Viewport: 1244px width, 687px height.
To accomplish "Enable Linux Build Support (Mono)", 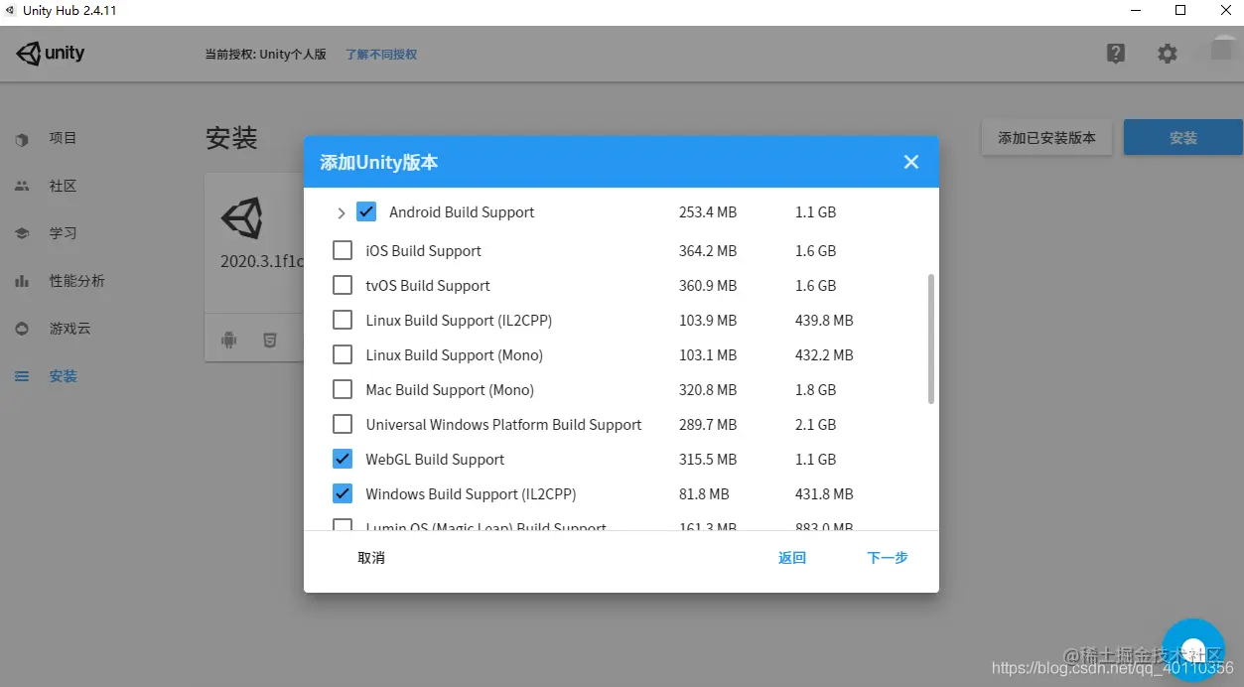I will [x=343, y=354].
